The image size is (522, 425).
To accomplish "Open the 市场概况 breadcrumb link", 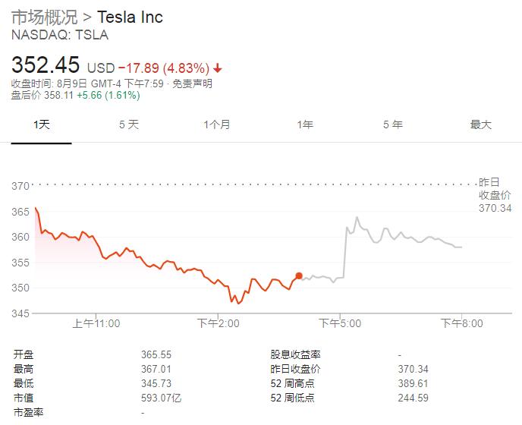I will coord(42,17).
